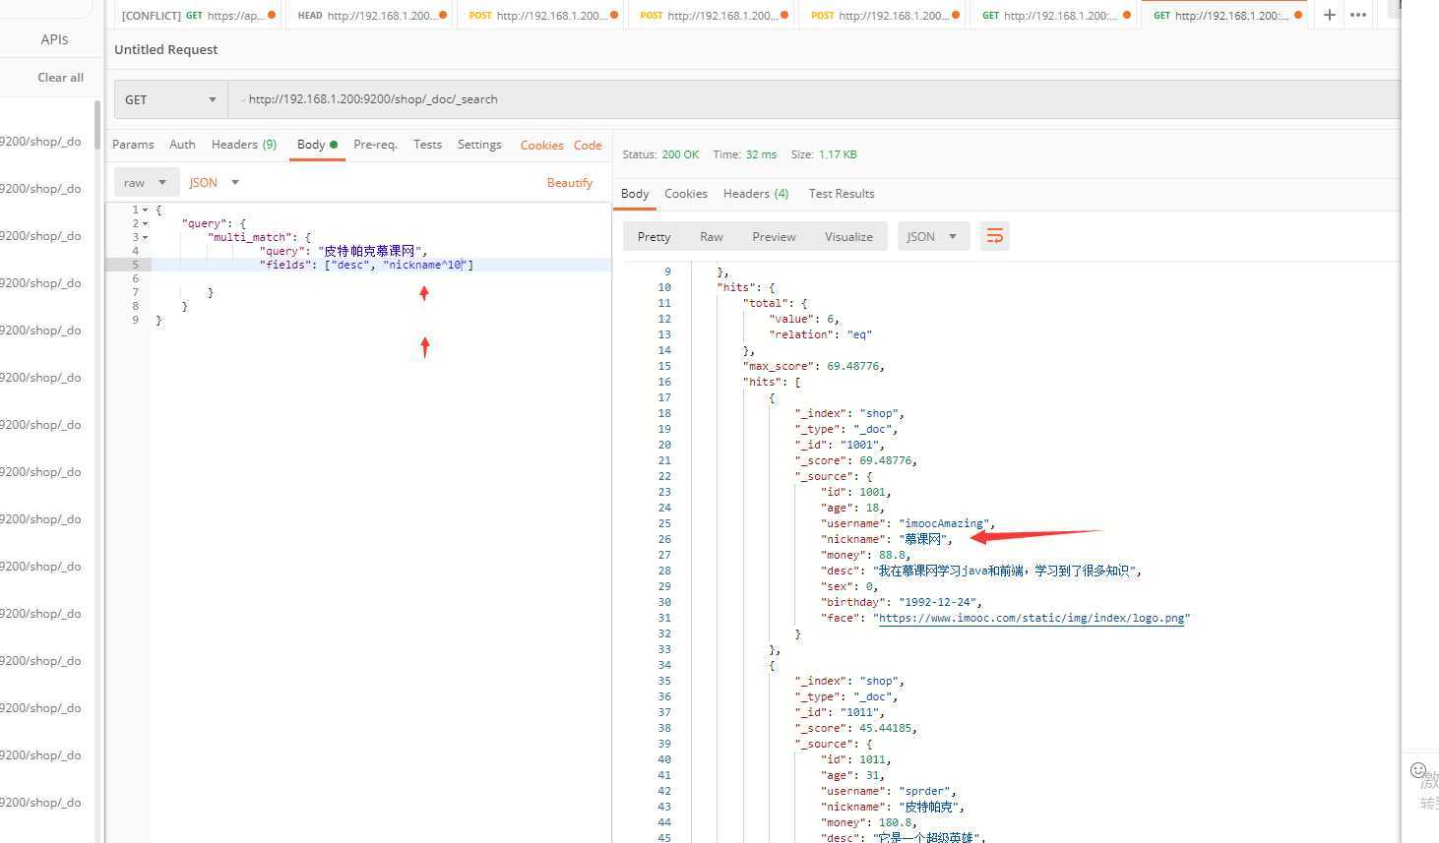Select the Preview response view
This screenshot has height=843, width=1439.
click(x=774, y=236)
